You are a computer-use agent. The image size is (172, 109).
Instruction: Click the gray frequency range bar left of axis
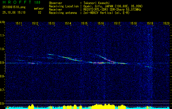point(5,63)
